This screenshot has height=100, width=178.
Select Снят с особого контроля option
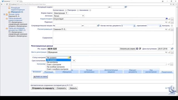tap(58, 69)
